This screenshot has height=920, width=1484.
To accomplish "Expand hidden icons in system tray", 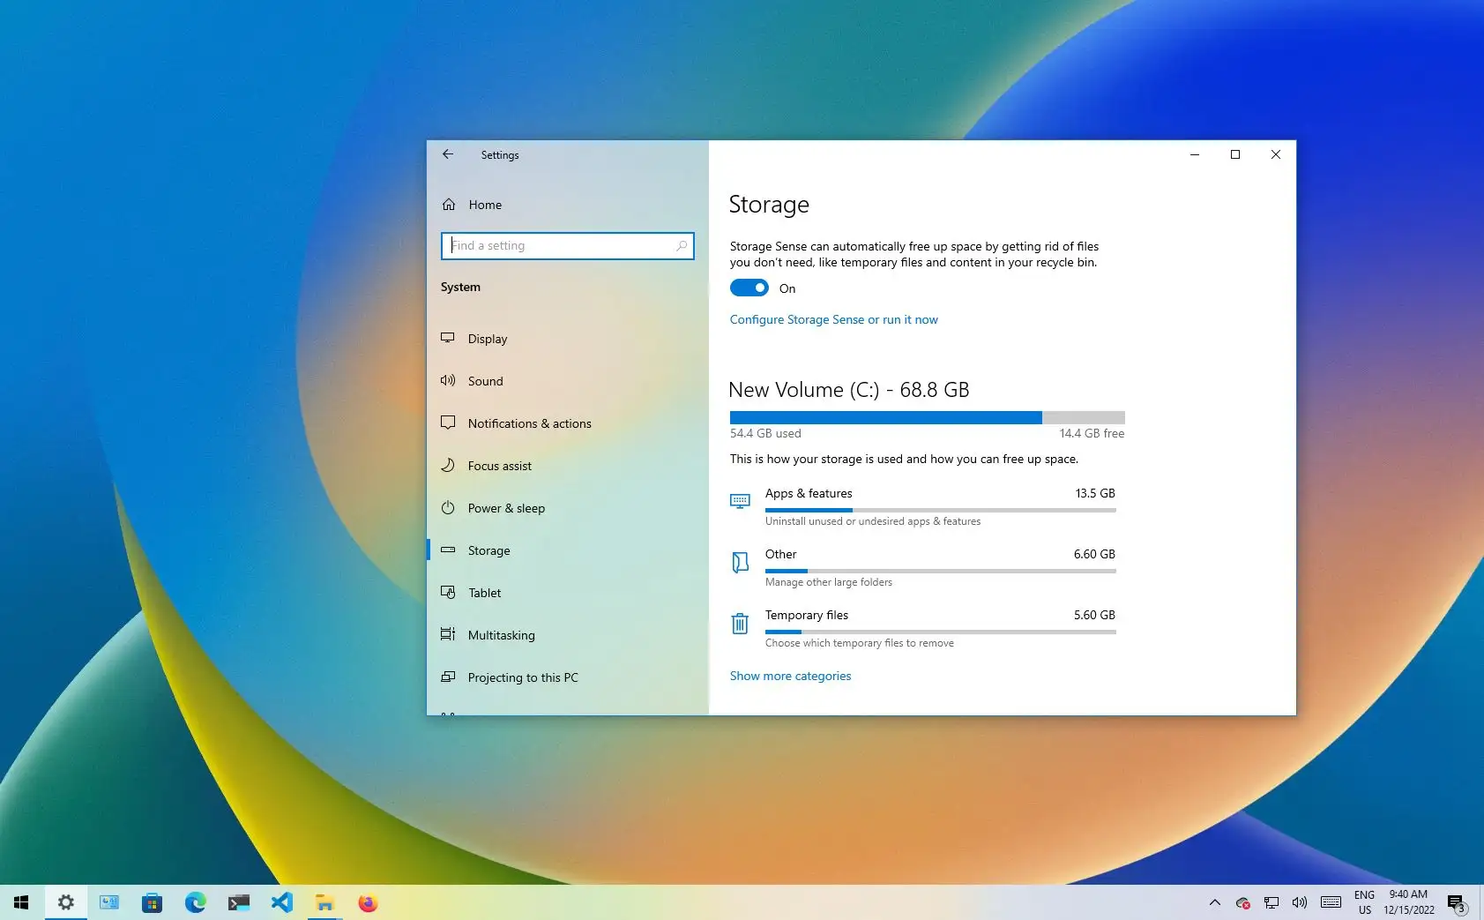I will coord(1214,901).
